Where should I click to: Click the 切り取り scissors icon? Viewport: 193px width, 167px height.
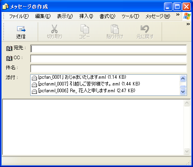(x=54, y=29)
